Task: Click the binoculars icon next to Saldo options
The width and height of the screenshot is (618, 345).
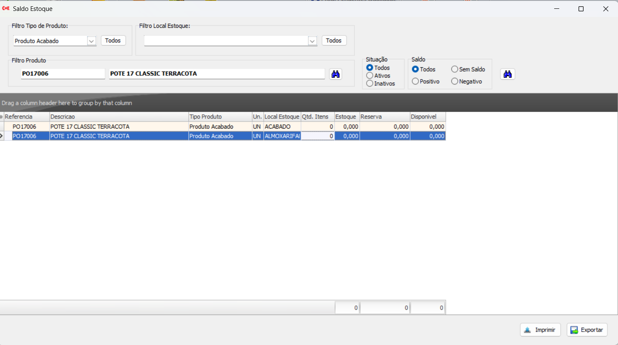Action: pyautogui.click(x=508, y=74)
